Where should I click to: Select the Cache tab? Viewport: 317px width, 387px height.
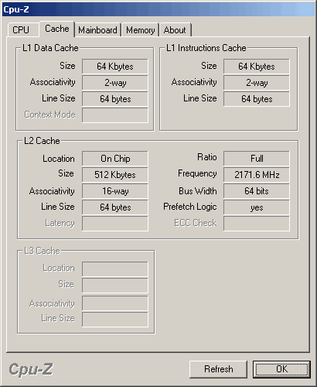pyautogui.click(x=57, y=29)
